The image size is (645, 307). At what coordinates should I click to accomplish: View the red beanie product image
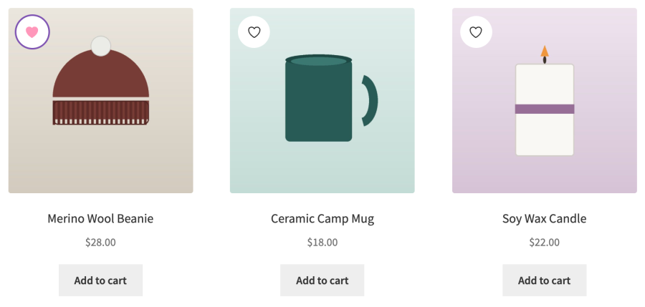point(100,100)
